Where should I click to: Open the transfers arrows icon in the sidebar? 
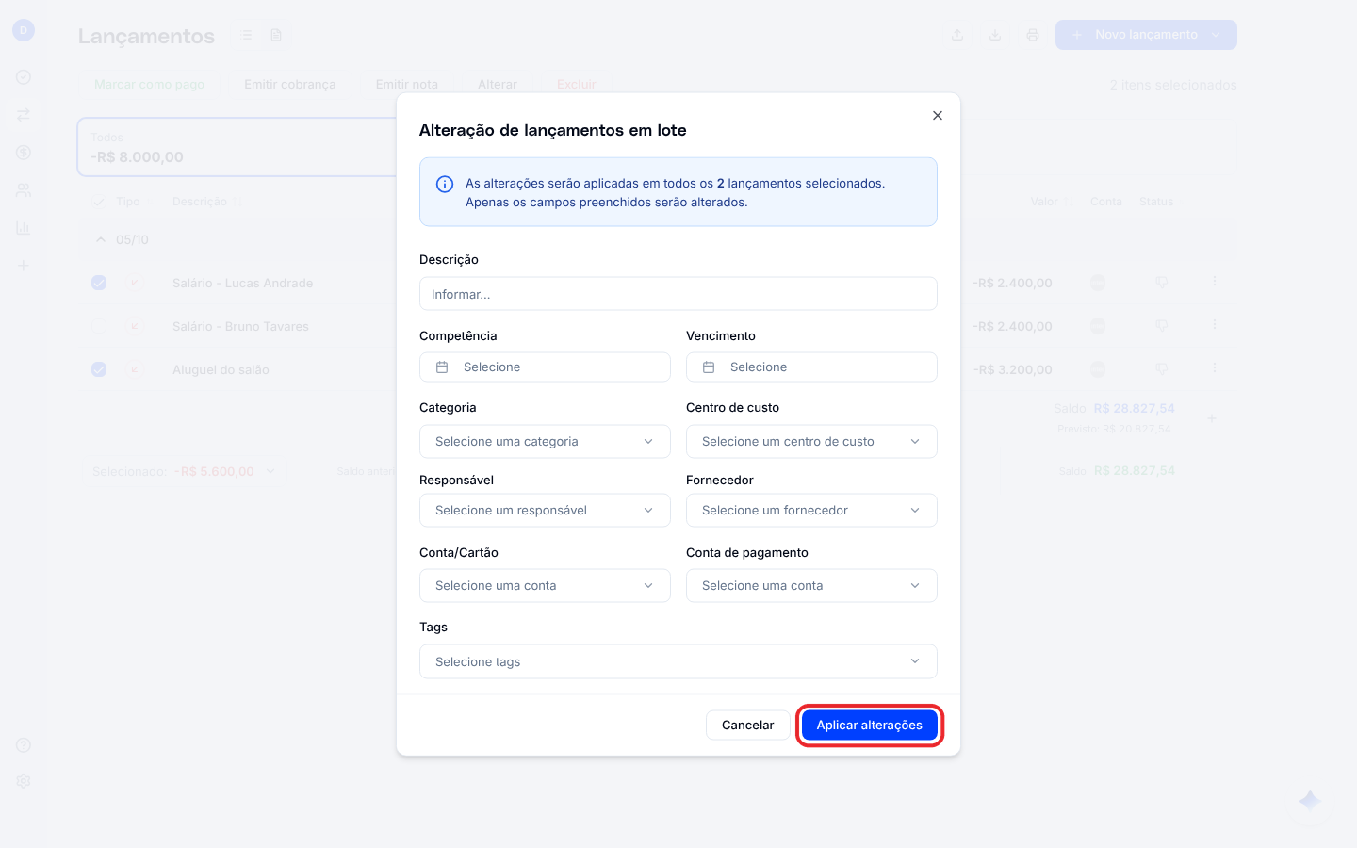pos(24,115)
